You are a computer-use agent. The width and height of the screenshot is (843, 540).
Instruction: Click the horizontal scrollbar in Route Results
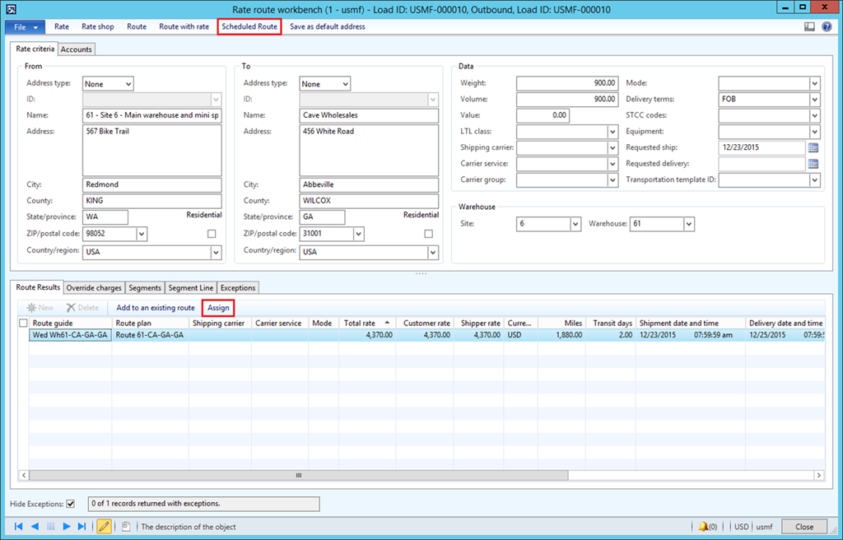300,475
